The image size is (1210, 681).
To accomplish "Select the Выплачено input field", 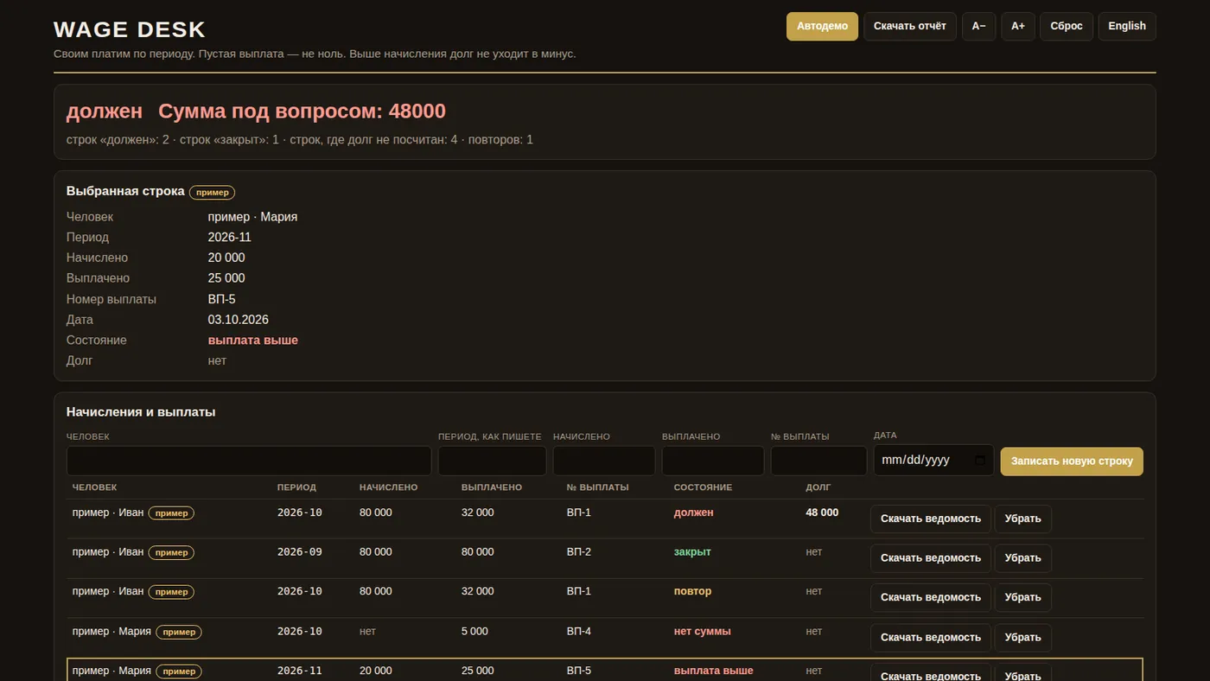I will pos(713,461).
